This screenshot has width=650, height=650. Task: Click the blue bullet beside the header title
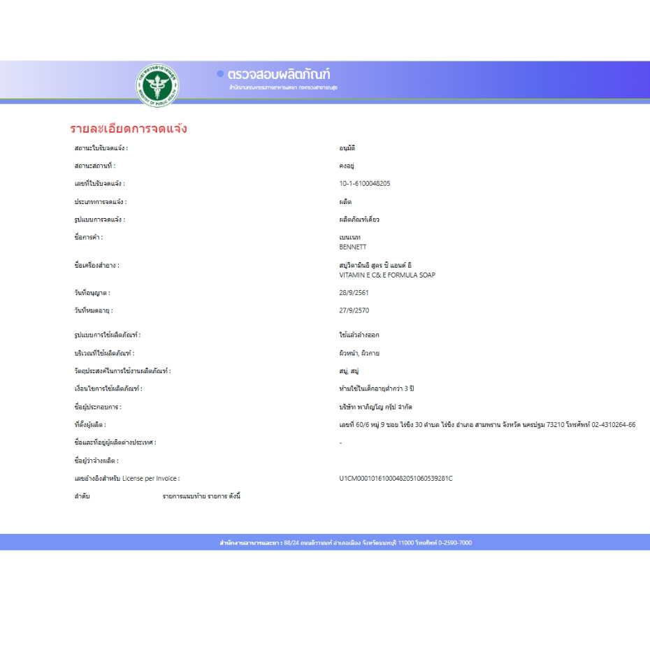(220, 73)
